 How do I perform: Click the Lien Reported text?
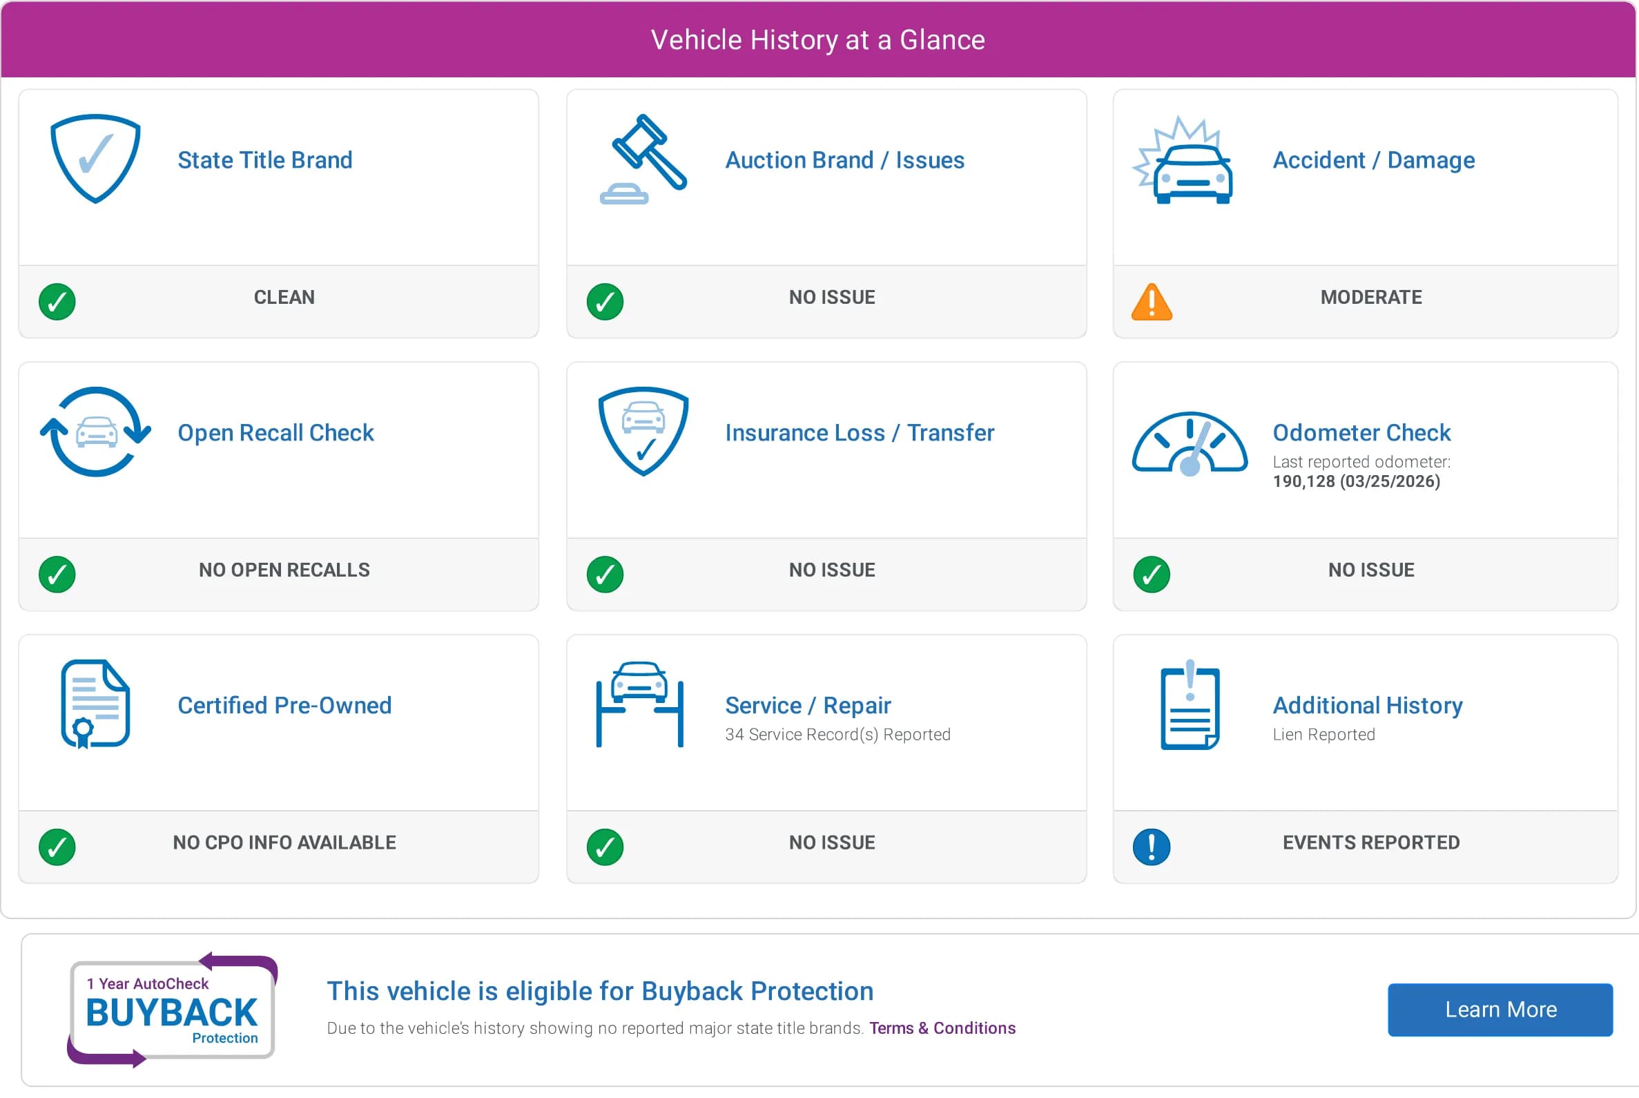(x=1323, y=735)
